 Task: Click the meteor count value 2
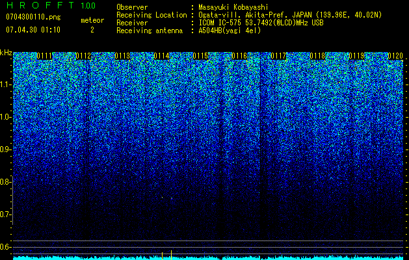(x=92, y=30)
